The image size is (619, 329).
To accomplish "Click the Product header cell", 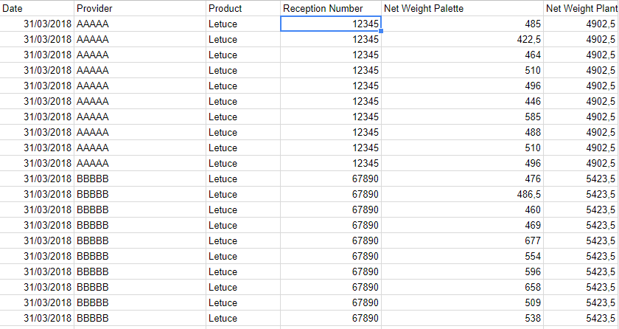I will click(243, 8).
